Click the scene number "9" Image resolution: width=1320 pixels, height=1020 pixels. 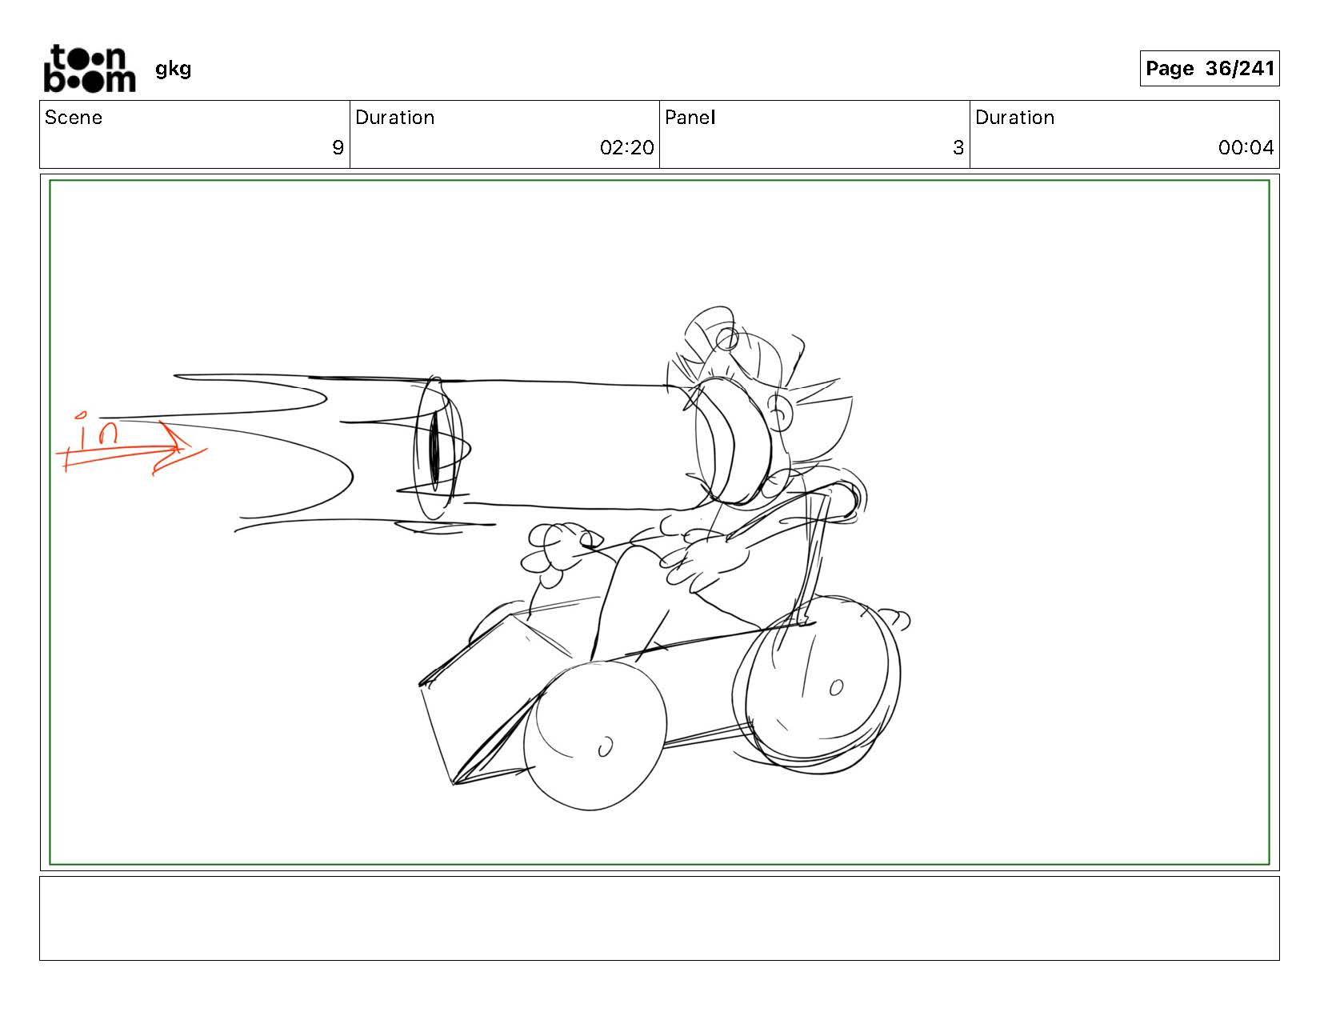click(x=338, y=147)
